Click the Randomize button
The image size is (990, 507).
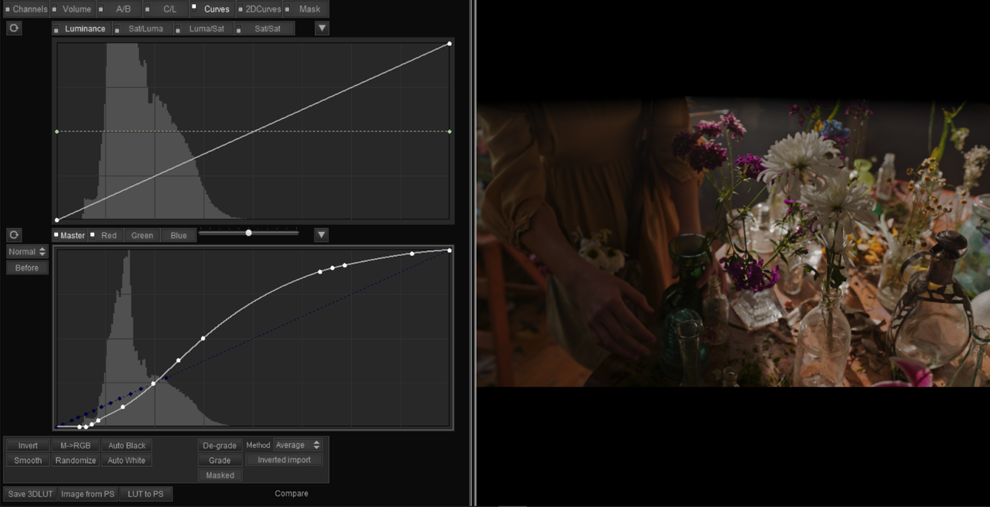click(75, 460)
